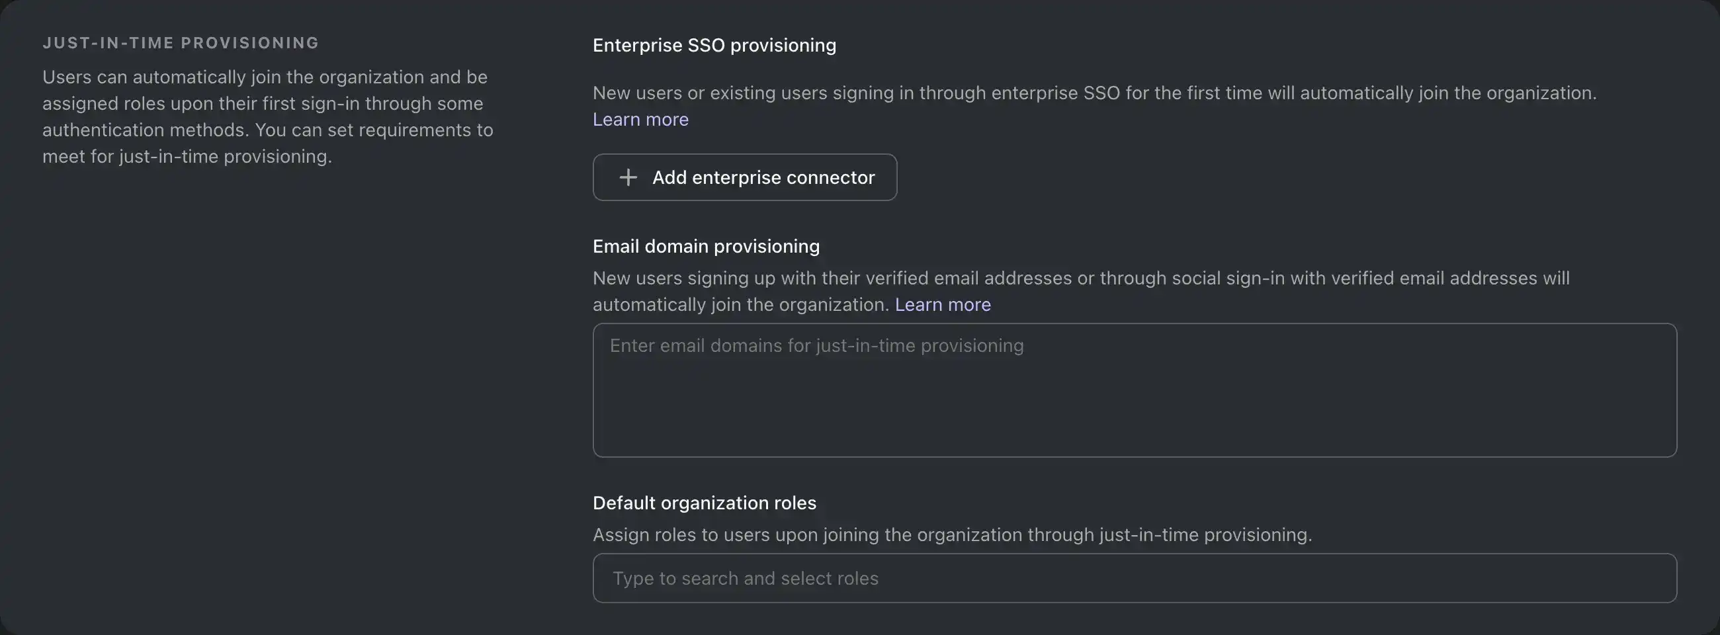This screenshot has height=635, width=1720.
Task: Click the plus icon for adding a connector
Action: pyautogui.click(x=628, y=177)
